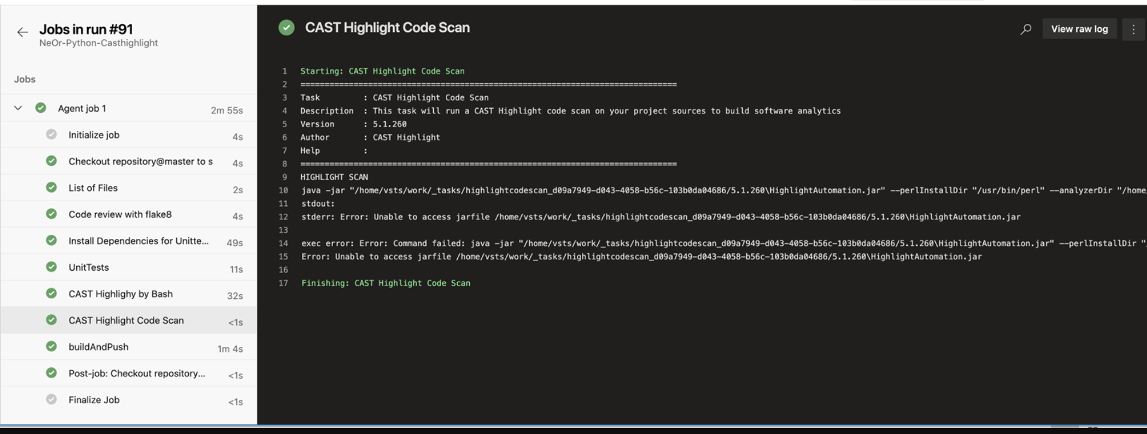Open the log search magnifier icon
This screenshot has height=434, width=1147.
[x=1026, y=29]
